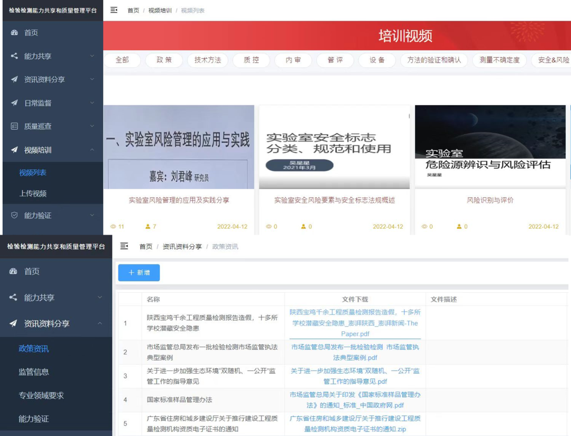The height and width of the screenshot is (436, 571).
Task: Click the paper-plane icon beside 日常监督
Action: tap(14, 103)
